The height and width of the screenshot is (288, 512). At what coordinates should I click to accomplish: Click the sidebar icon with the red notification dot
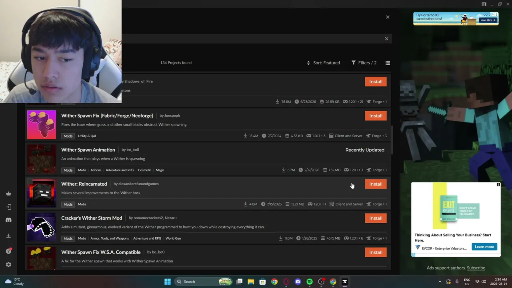(8, 251)
